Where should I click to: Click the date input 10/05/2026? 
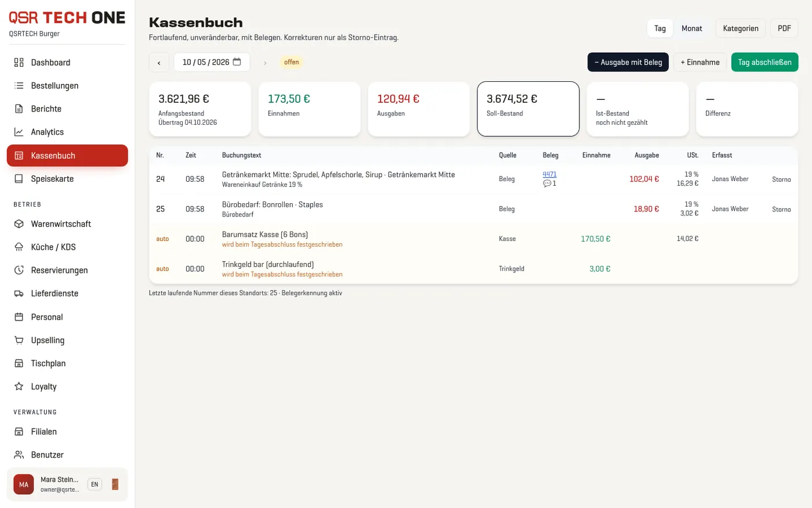click(212, 62)
